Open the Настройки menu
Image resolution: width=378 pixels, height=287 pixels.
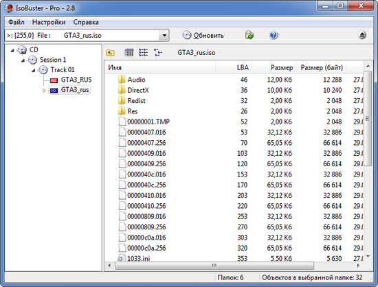(49, 22)
